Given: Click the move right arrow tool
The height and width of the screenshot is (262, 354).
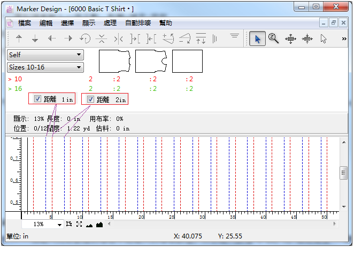Looking at the screenshot, I should pos(68,38).
